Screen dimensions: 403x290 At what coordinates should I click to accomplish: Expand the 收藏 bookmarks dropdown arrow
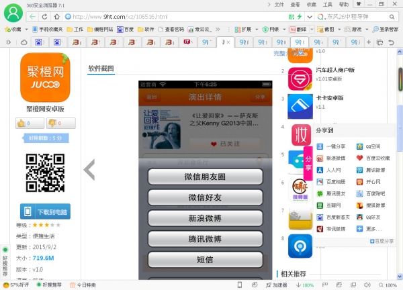click(26, 30)
